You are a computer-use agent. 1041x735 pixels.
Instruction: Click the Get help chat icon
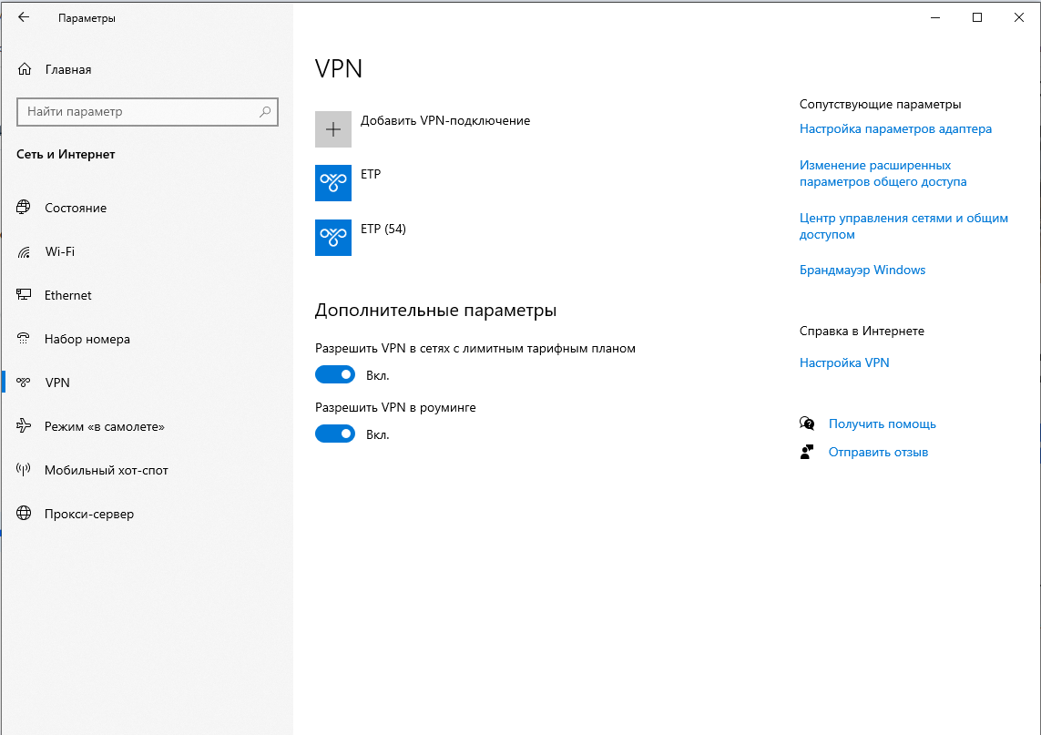pos(807,423)
